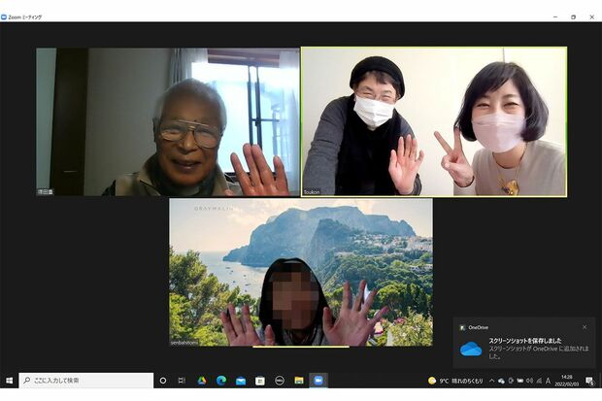This screenshot has height=401, width=602.
Task: Select the Toukon two-women video tile
Action: point(434,121)
